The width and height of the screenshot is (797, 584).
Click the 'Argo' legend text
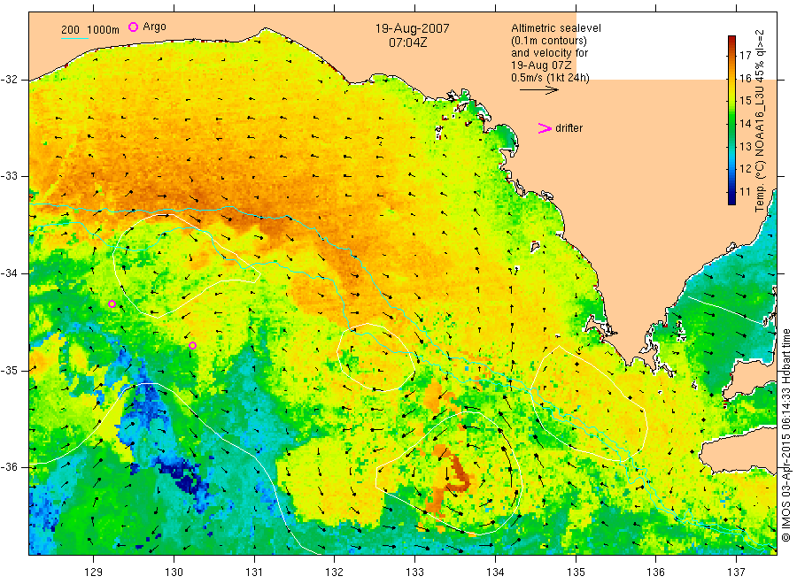[154, 27]
